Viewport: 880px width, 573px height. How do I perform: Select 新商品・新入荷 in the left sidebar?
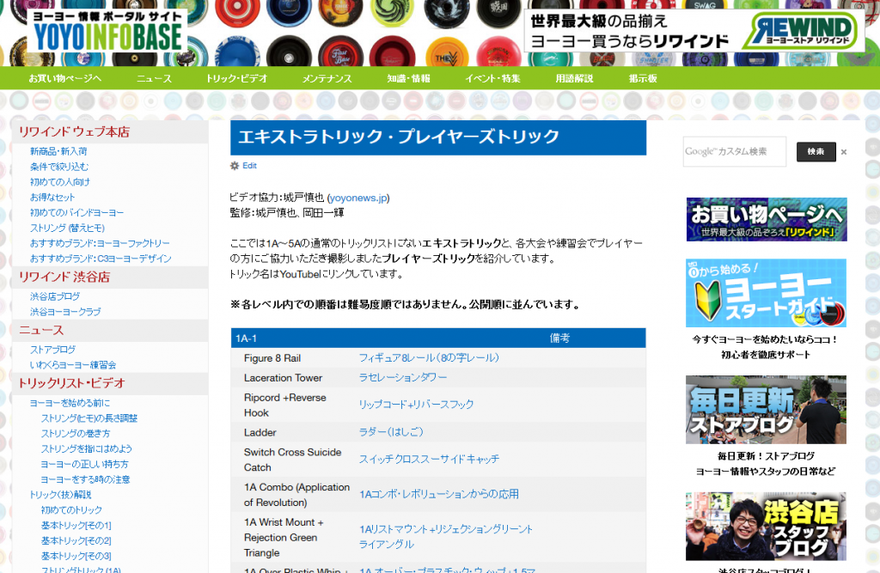(58, 151)
